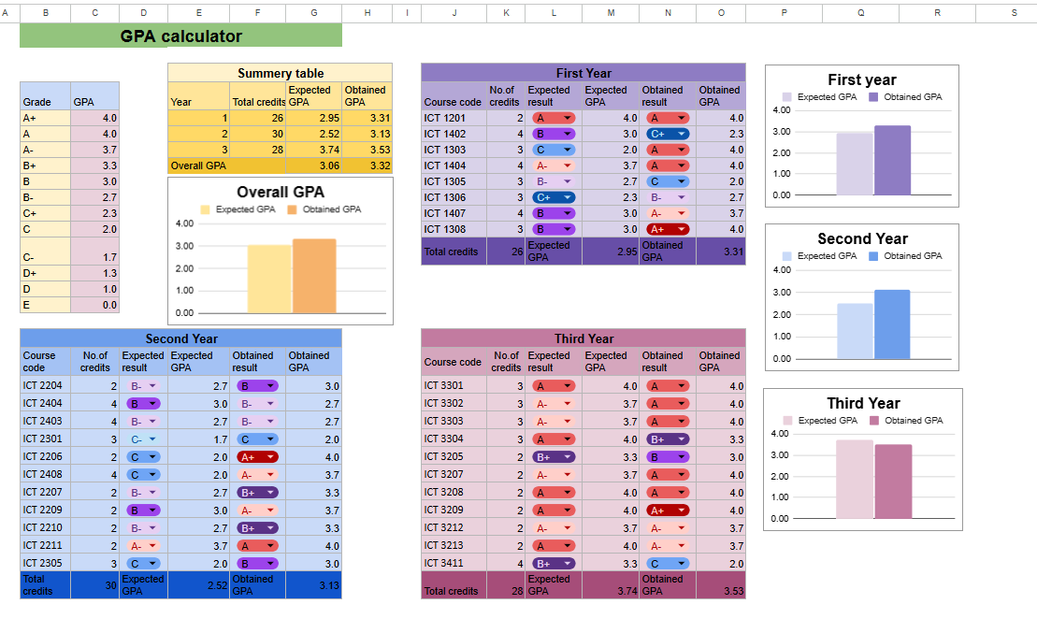1037x633 pixels.
Task: Select the Overall GPA row label
Action: [227, 166]
